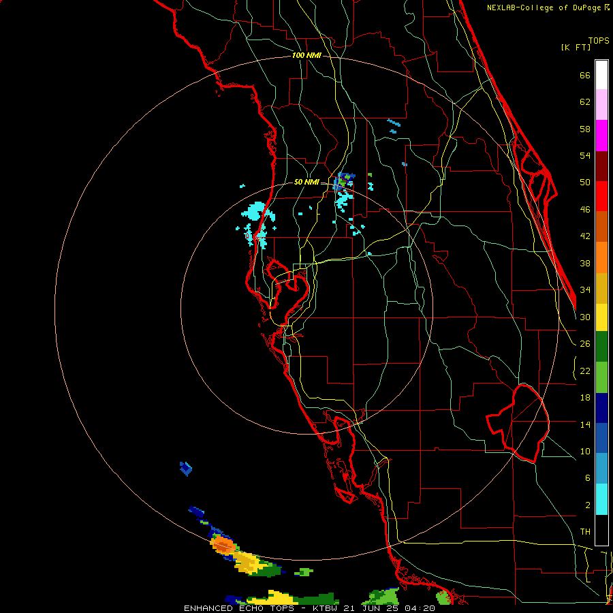Screen dimensions: 613x613
Task: Click the K FT units label
Action: click(576, 47)
